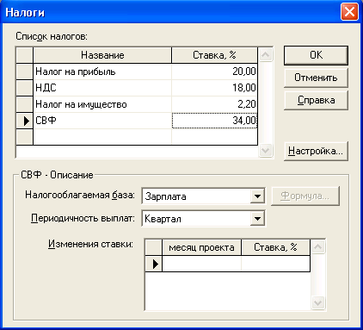Screen dimensions: 363x330
Task: Click the row selector for НДС
Action: [x=24, y=88]
